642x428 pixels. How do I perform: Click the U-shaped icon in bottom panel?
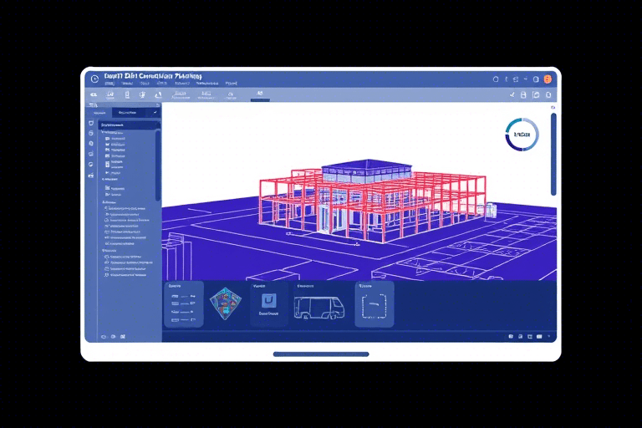tap(269, 301)
